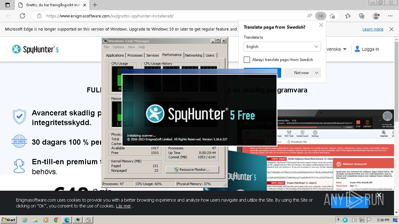The height and width of the screenshot is (224, 399).
Task: Switch to Services tab in Task Manager
Action: tap(152, 55)
